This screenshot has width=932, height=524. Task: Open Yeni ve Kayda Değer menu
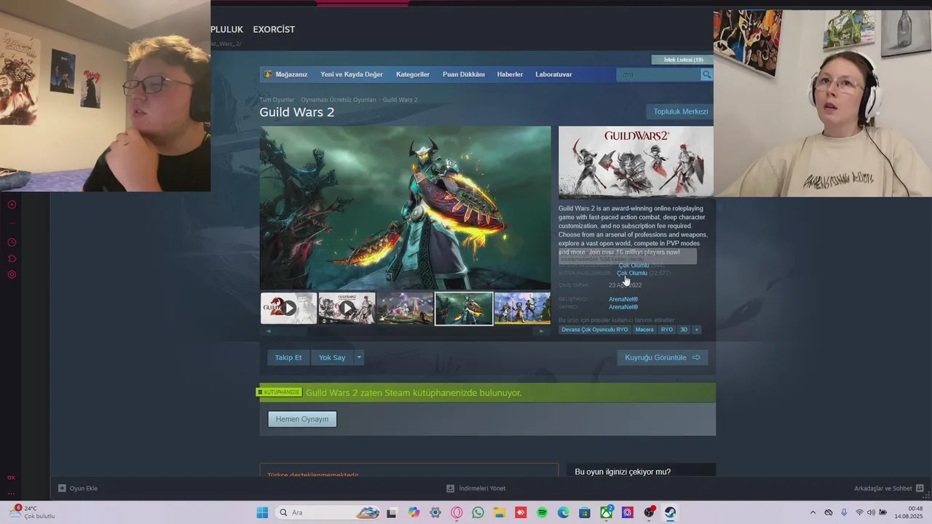(352, 74)
